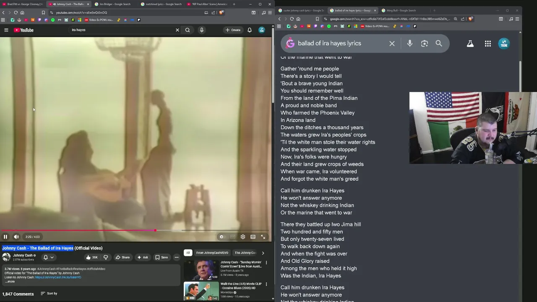This screenshot has width=537, height=302.
Task: Open YouTube player settings gear
Action: (242, 237)
